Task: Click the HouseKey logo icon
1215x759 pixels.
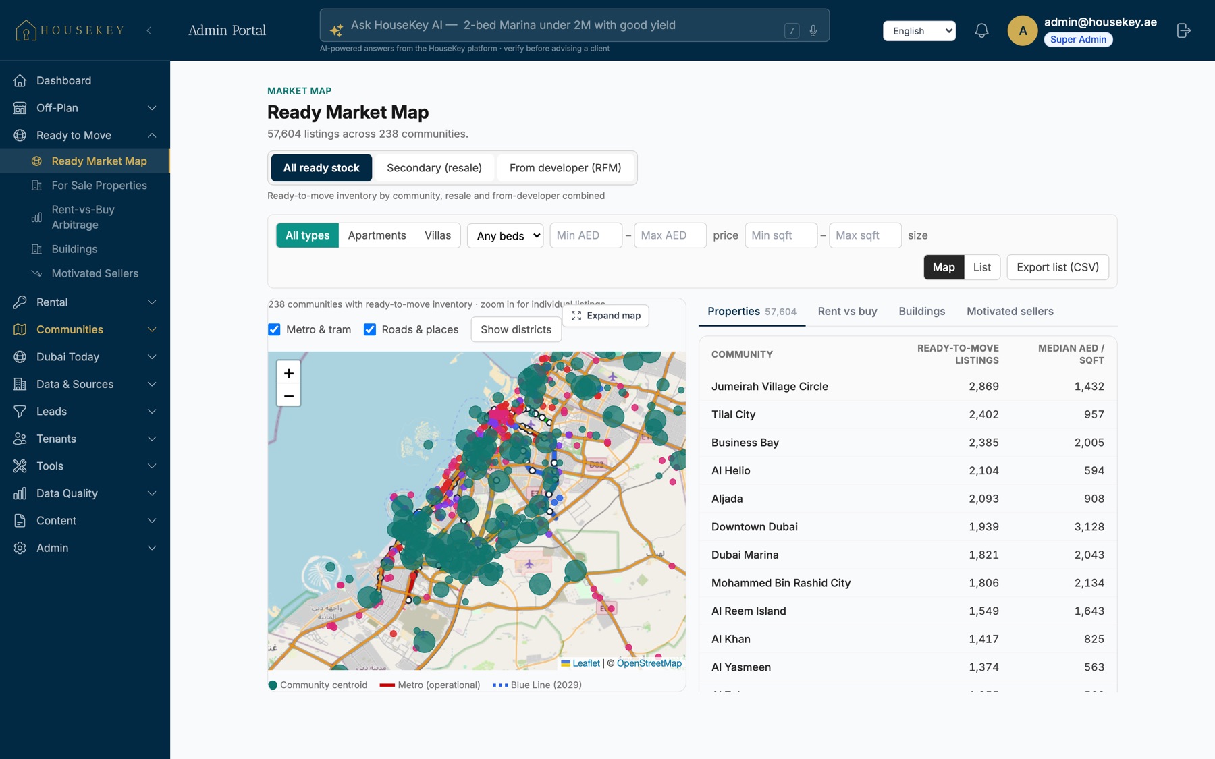Action: point(26,30)
